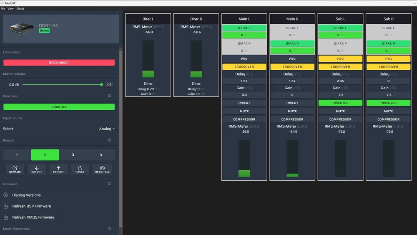Mute the Sub R channel

[389, 111]
